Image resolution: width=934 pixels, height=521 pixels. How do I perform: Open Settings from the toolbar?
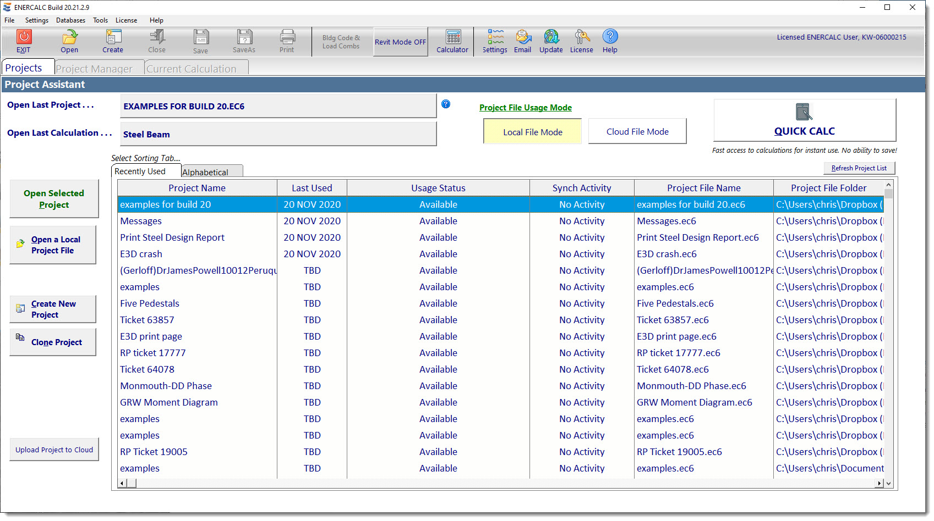[x=495, y=37]
